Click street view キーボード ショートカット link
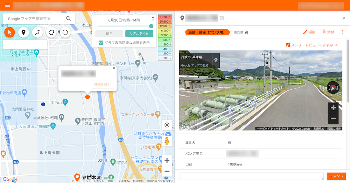350x183 pixels. (x=273, y=129)
